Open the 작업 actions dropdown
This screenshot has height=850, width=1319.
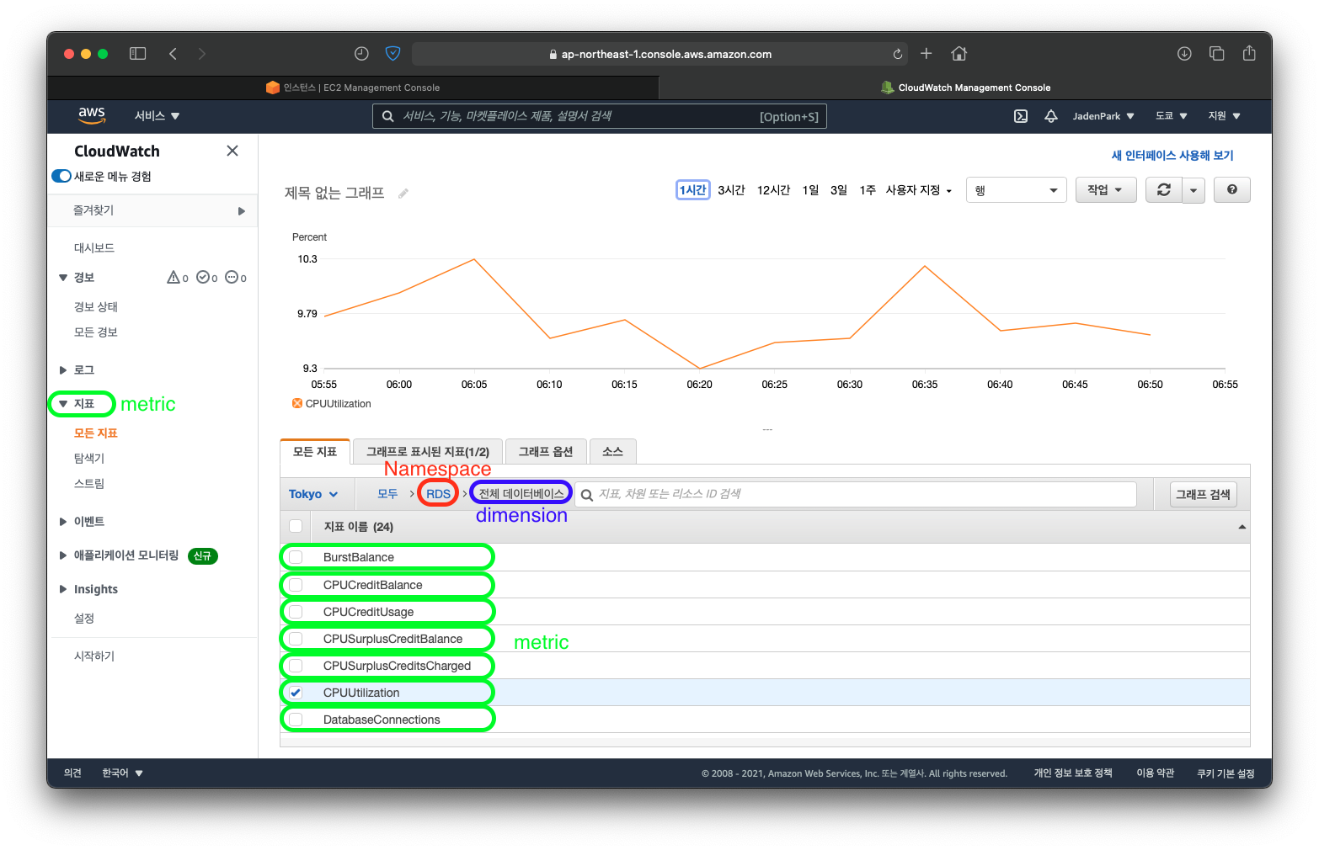click(1106, 190)
